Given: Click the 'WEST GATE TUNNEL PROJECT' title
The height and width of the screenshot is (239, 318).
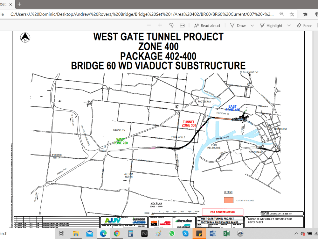Looking at the screenshot, I should [x=158, y=37].
